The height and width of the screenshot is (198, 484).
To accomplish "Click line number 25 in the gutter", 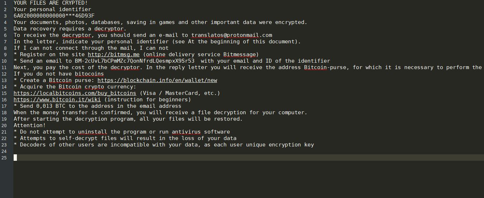I will pyautogui.click(x=4, y=158).
